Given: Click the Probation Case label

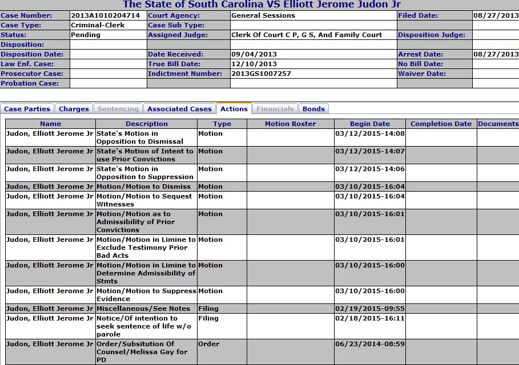Looking at the screenshot, I should coord(30,83).
